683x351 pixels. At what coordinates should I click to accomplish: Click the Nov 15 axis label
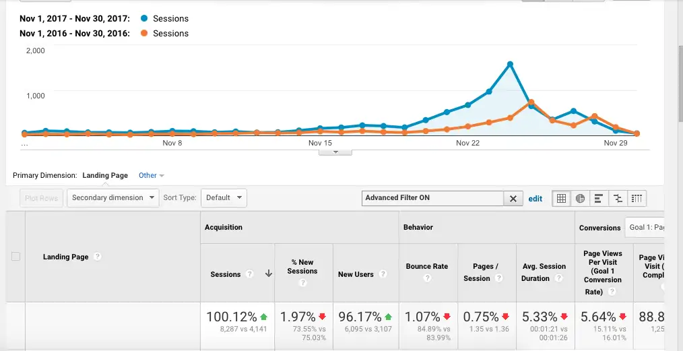(x=320, y=143)
